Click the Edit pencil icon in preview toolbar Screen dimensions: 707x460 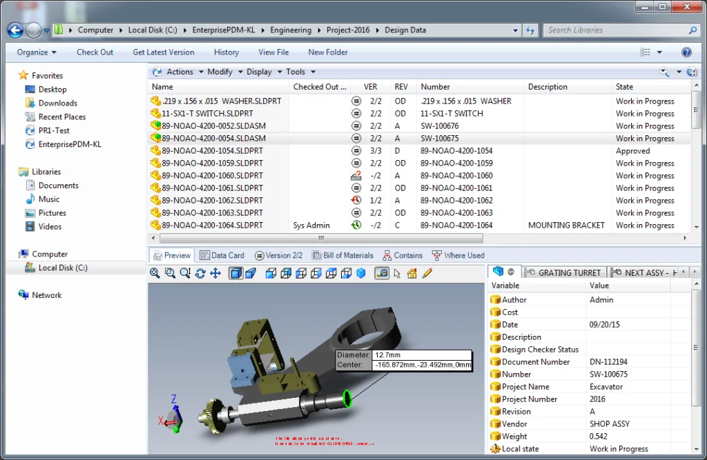tap(428, 273)
